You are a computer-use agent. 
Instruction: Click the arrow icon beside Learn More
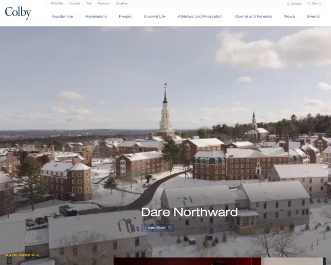click(x=169, y=227)
